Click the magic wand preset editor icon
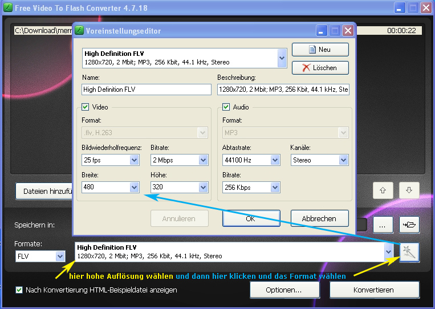 coord(409,252)
